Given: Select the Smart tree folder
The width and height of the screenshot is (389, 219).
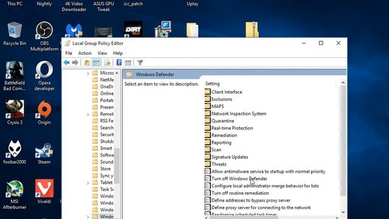Looking at the screenshot, I should 102,148.
